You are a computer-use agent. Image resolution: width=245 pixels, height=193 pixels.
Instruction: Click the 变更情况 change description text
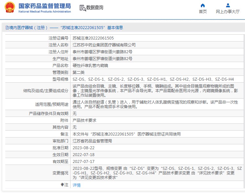click(157, 173)
